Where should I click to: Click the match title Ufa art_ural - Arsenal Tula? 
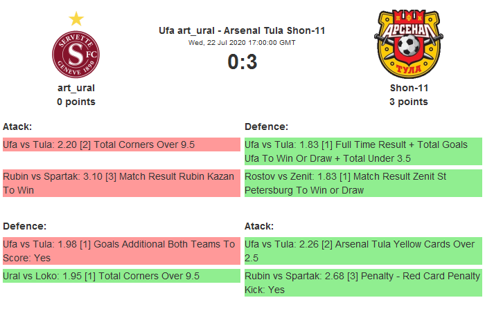point(242,30)
